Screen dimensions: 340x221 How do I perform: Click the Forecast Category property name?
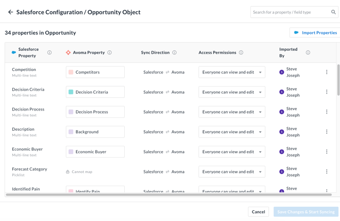pos(29,169)
